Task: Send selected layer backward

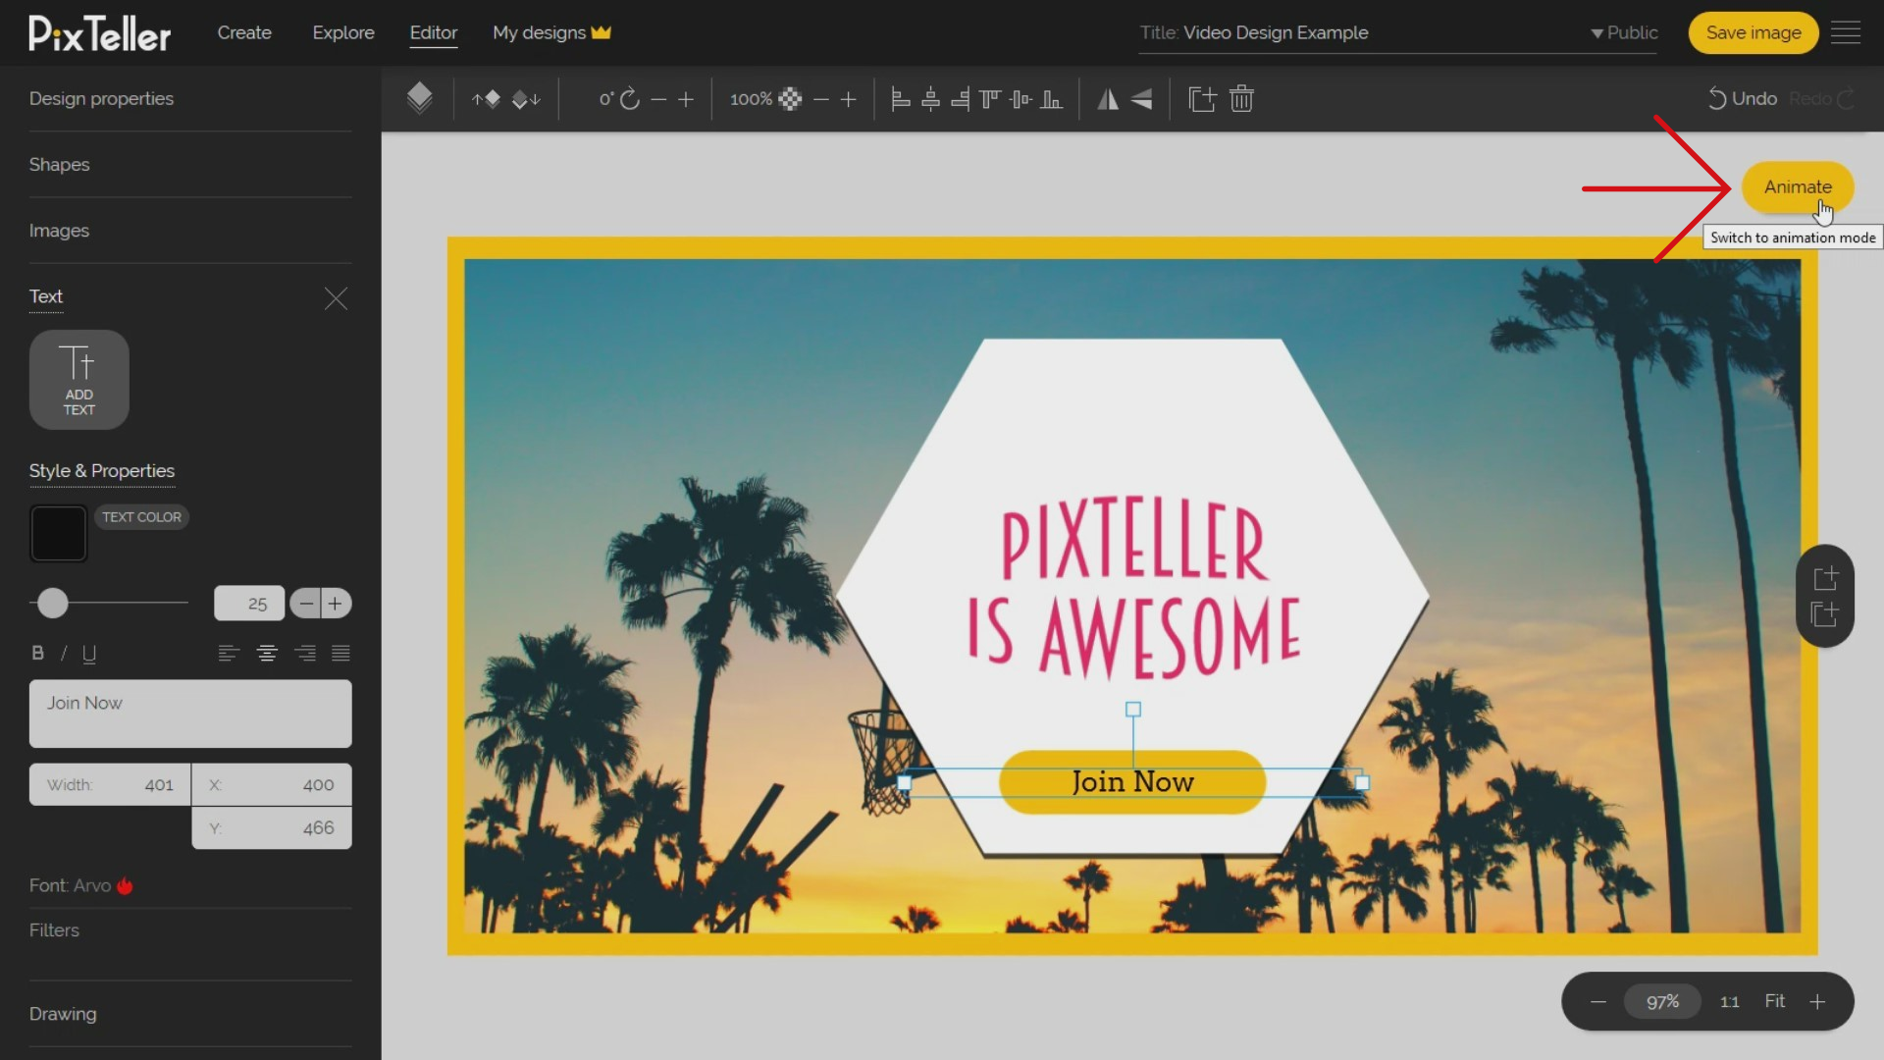Action: (527, 99)
